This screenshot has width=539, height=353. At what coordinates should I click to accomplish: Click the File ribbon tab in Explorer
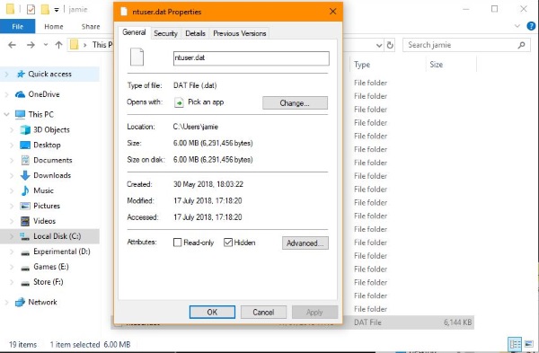pos(18,26)
